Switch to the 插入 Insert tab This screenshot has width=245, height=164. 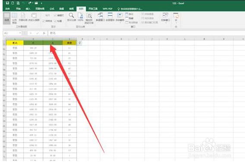click(28, 9)
